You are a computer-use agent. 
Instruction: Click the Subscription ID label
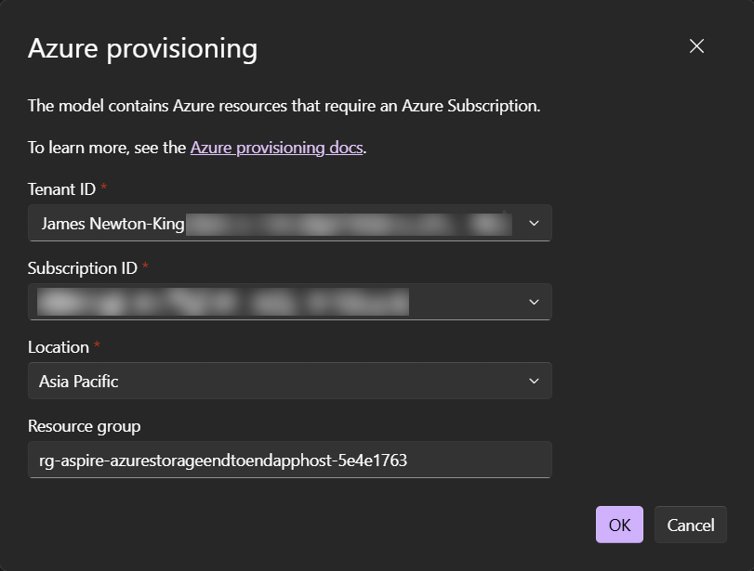click(x=82, y=267)
